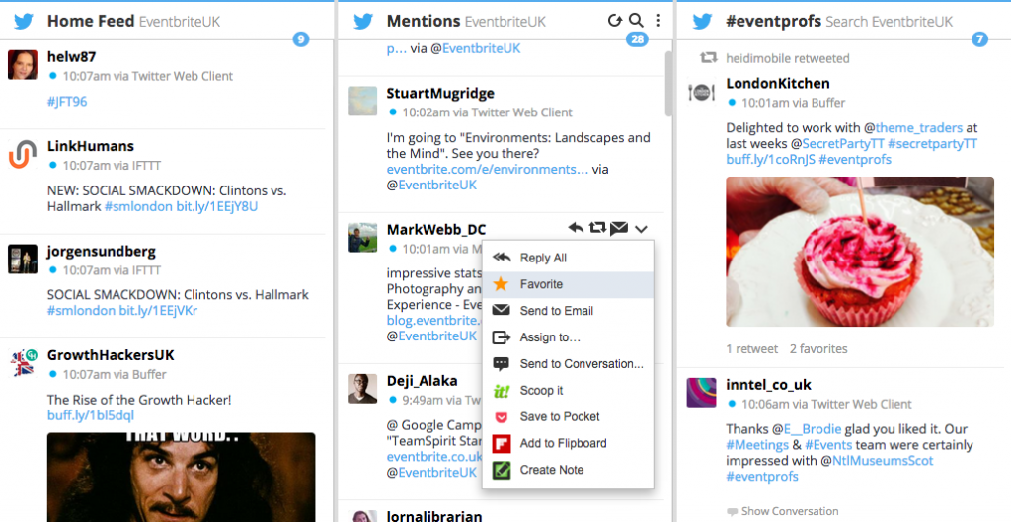This screenshot has width=1011, height=522.
Task: Open the meme image in GrowthHackersUK tweet
Action: [x=182, y=477]
